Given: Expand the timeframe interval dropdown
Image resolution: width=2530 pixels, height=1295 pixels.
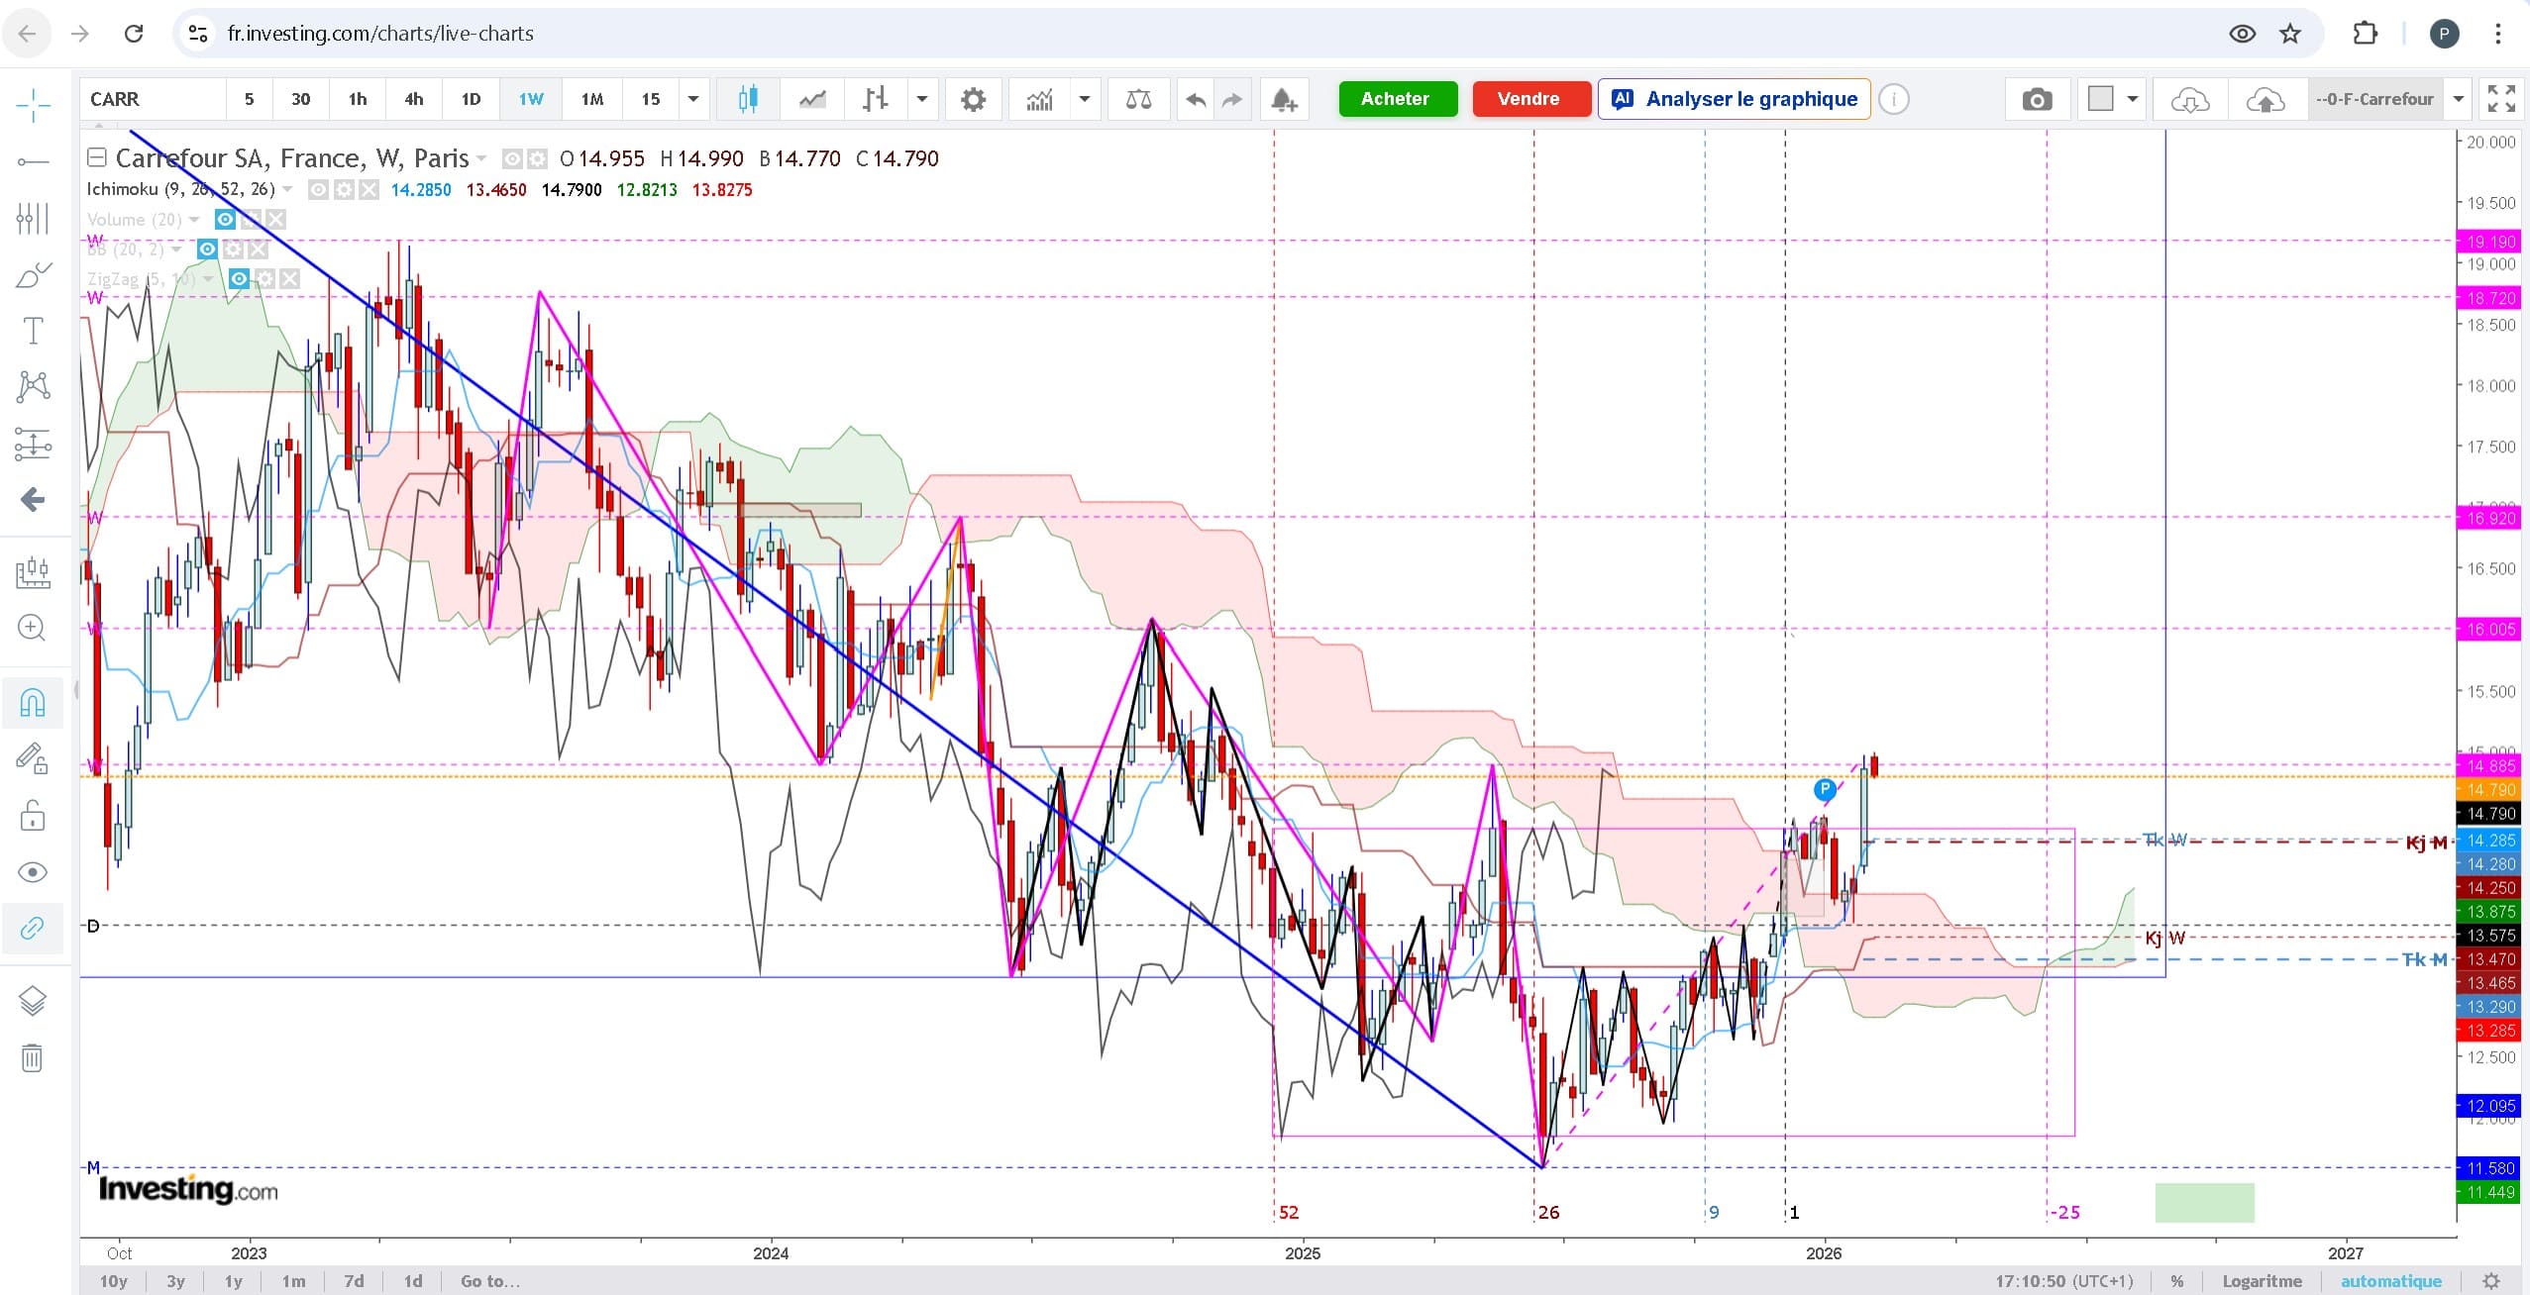Looking at the screenshot, I should [x=693, y=99].
